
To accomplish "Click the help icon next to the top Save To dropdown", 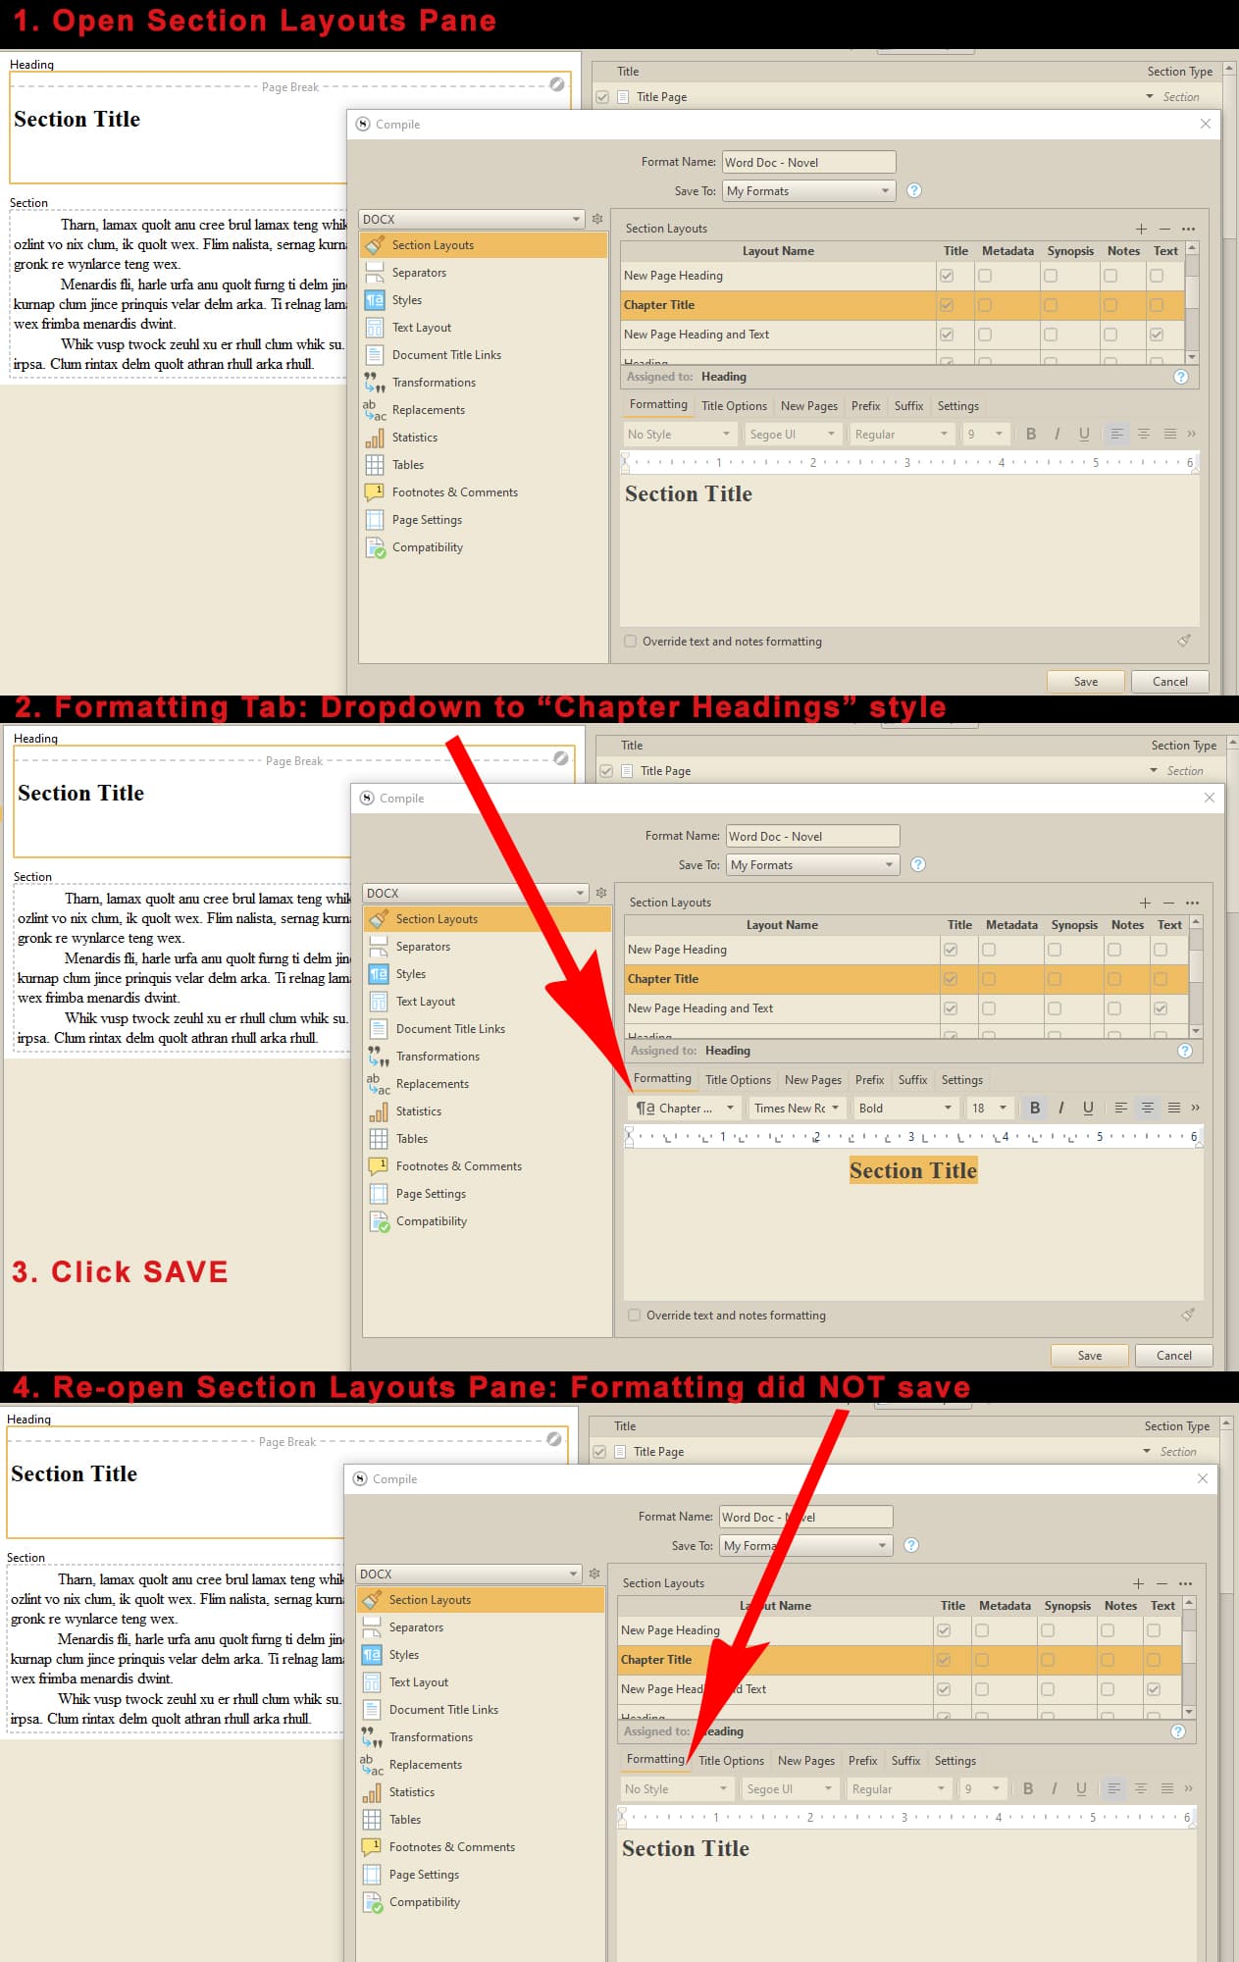I will pos(914,190).
